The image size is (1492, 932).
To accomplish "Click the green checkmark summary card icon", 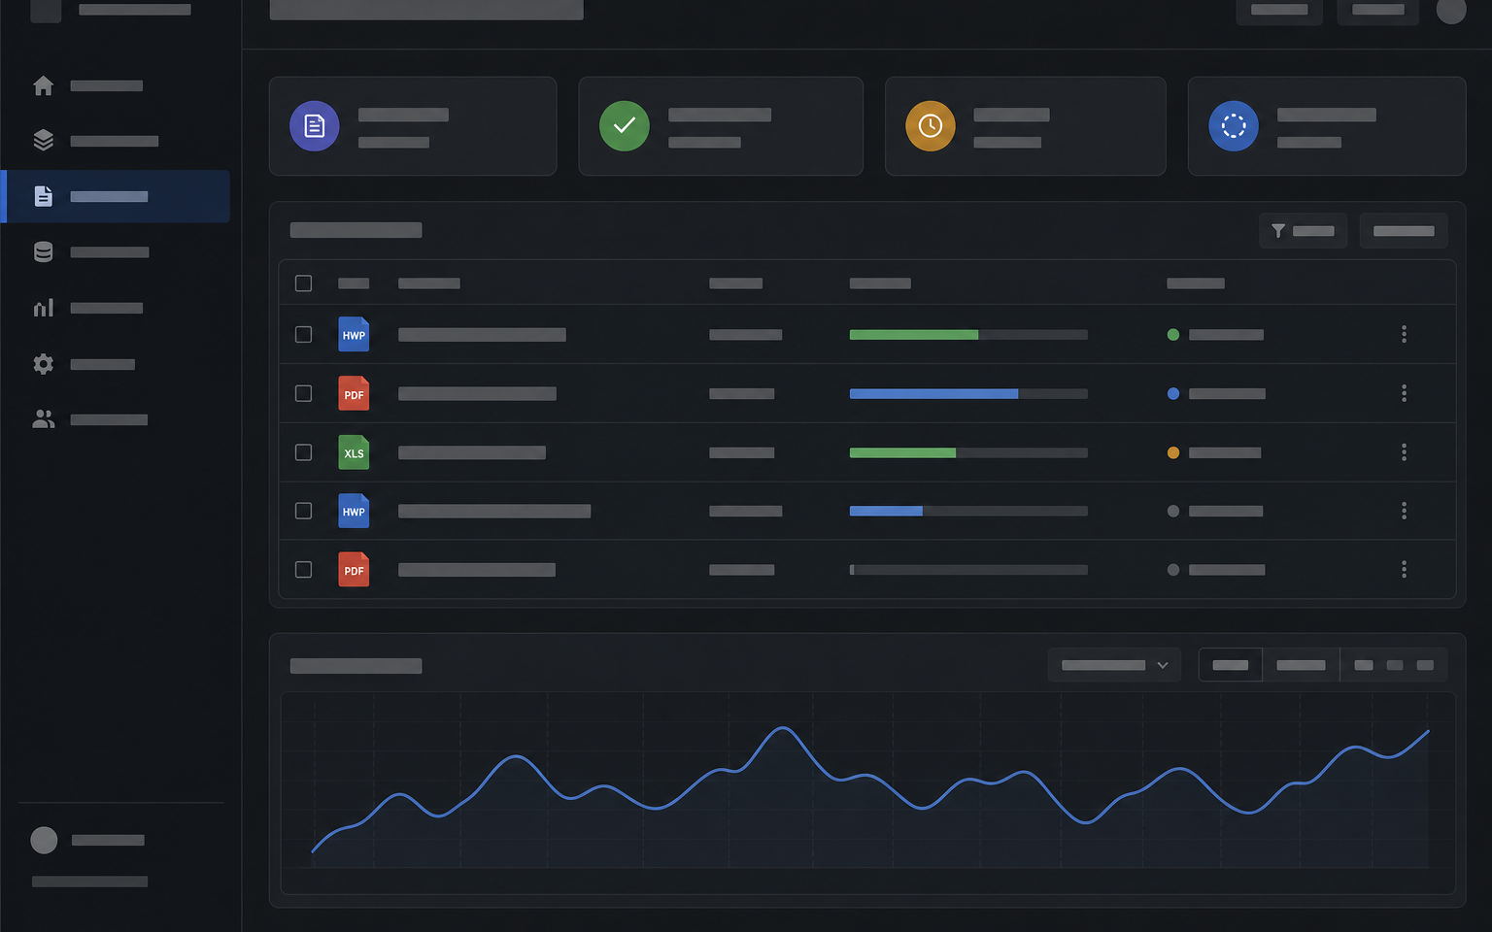I will 625,126.
